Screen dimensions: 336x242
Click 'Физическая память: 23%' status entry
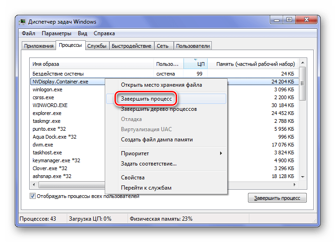pyautogui.click(x=161, y=219)
